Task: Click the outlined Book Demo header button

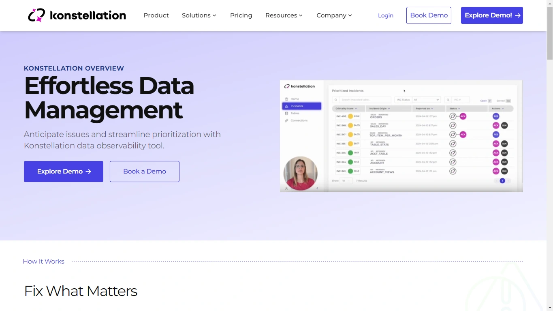Action: click(x=429, y=15)
